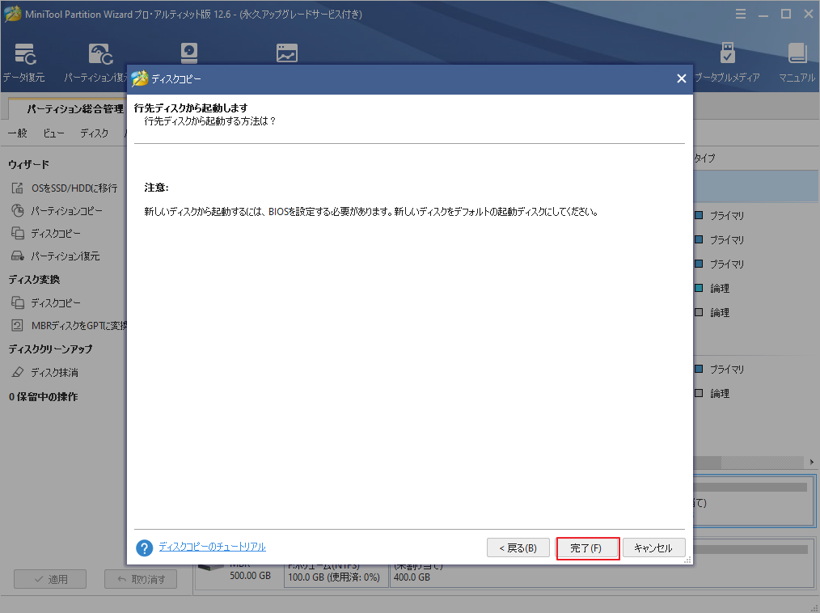Open the 一般 menu
This screenshot has height=613, width=820.
coord(18,133)
